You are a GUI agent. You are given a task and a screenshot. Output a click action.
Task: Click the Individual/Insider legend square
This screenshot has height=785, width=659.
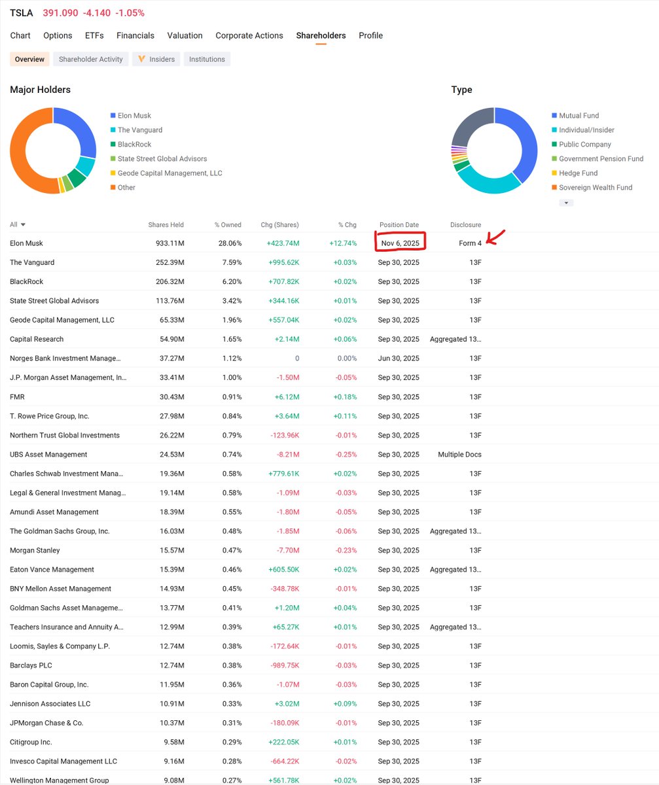pyautogui.click(x=555, y=130)
